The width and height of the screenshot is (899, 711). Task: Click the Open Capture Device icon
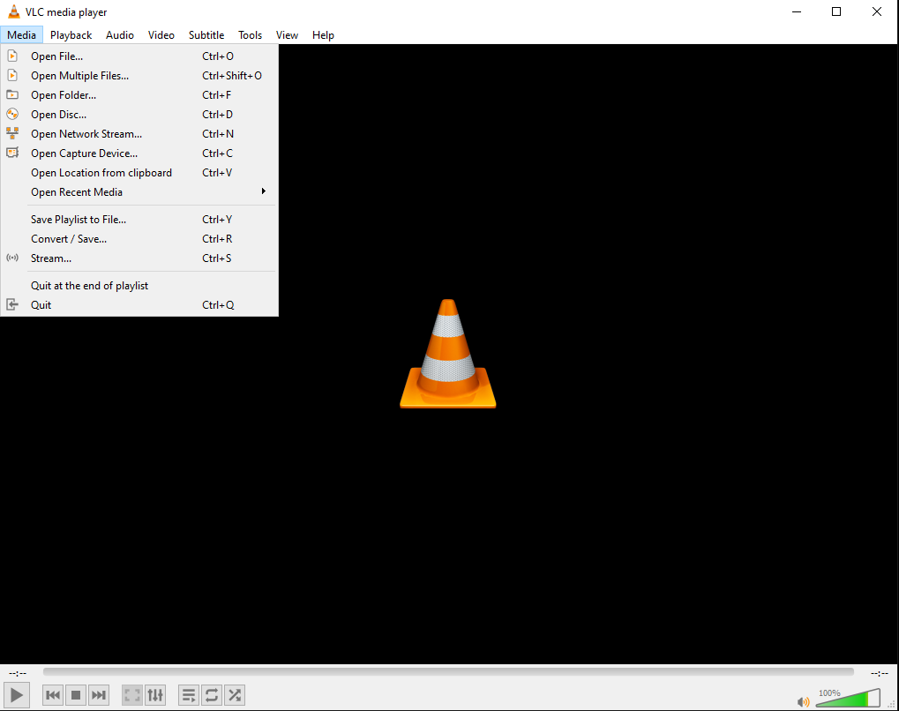click(x=12, y=153)
